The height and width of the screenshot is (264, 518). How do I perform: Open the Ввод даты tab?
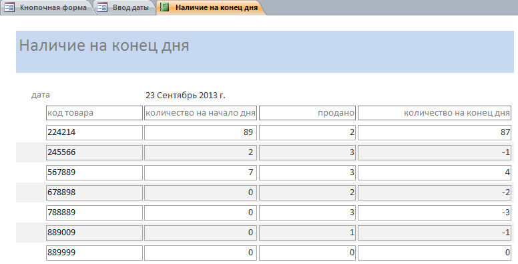[125, 7]
